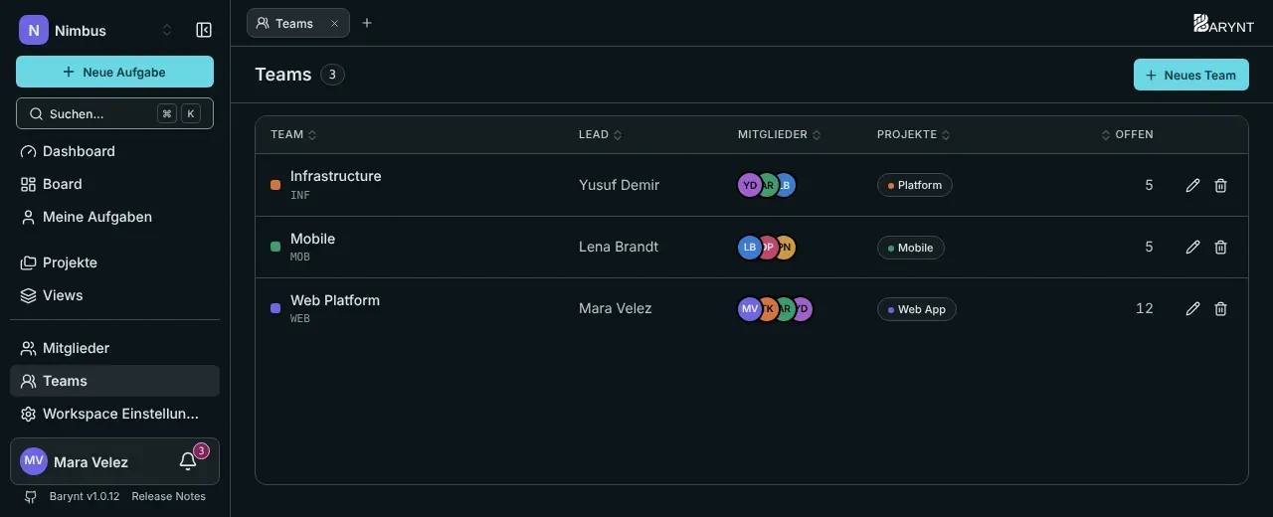Open Dashboard in the sidebar
Viewport: 1273px width, 517px height.
(114, 151)
